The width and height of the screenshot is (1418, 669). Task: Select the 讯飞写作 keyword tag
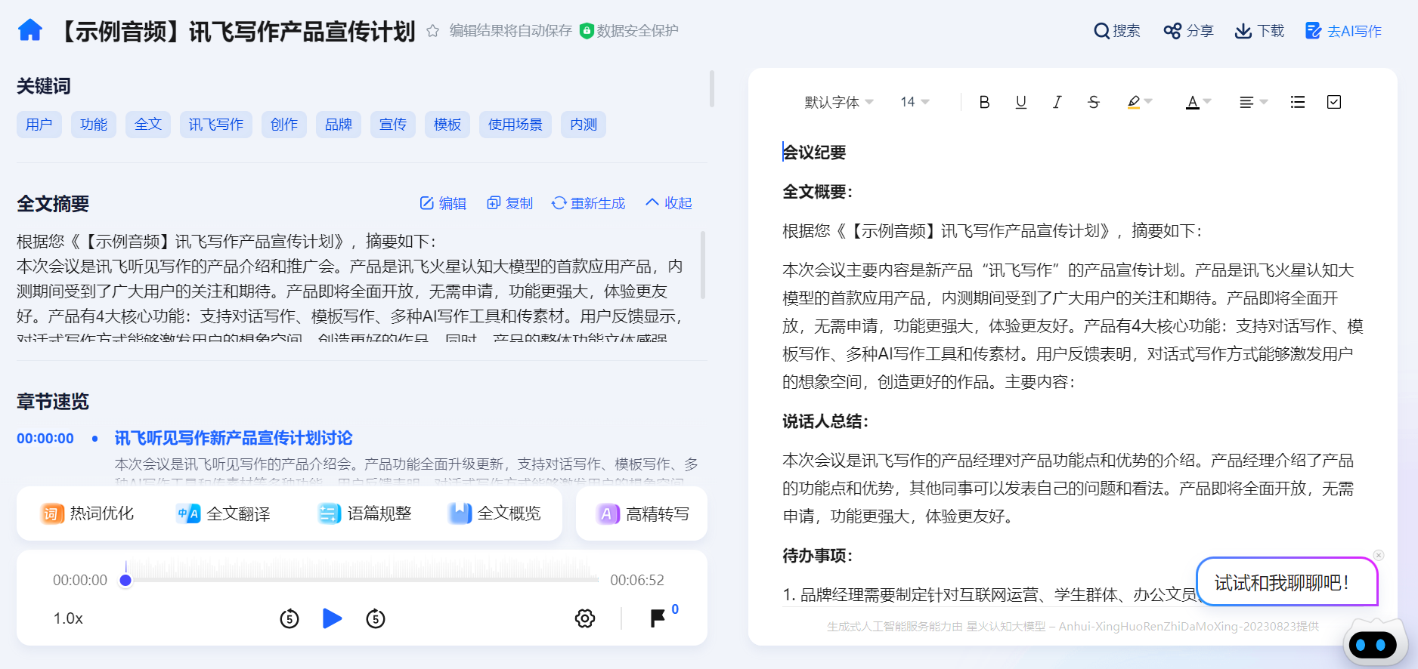click(216, 125)
